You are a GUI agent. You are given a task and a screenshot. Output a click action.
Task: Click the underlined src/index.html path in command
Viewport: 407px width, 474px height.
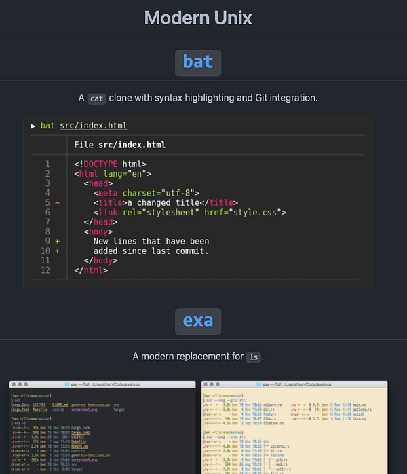(94, 126)
